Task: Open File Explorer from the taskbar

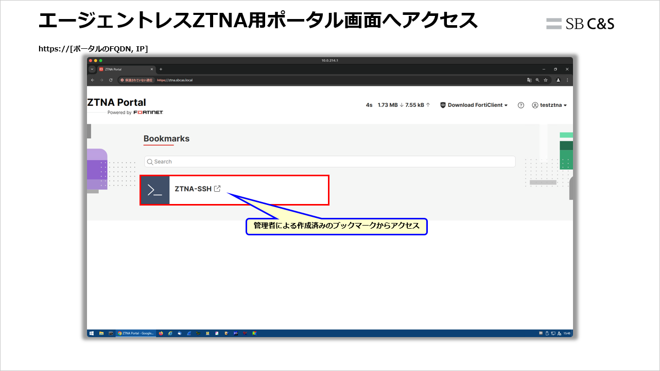Action: point(101,333)
